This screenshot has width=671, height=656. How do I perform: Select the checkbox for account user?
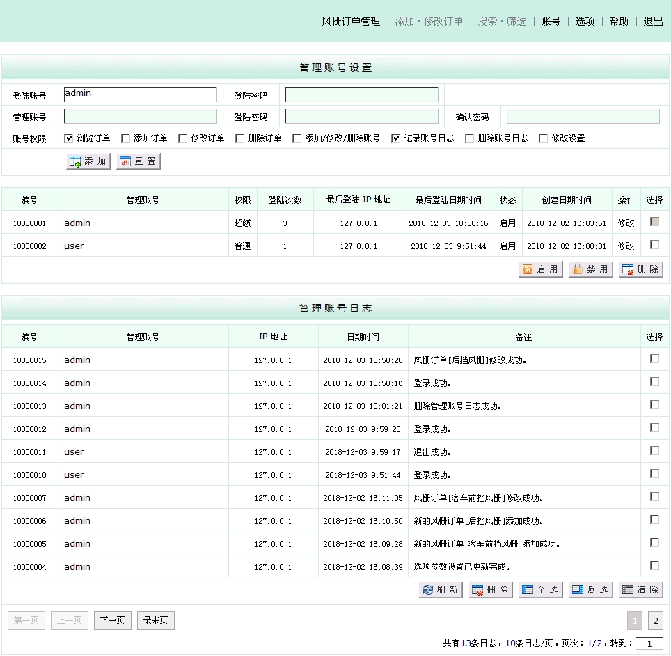[x=654, y=245]
